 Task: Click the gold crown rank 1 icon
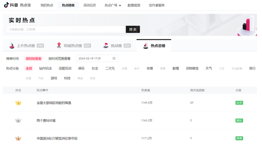18,103
